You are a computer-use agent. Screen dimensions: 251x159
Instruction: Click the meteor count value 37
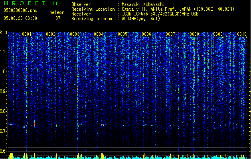(x=58, y=18)
